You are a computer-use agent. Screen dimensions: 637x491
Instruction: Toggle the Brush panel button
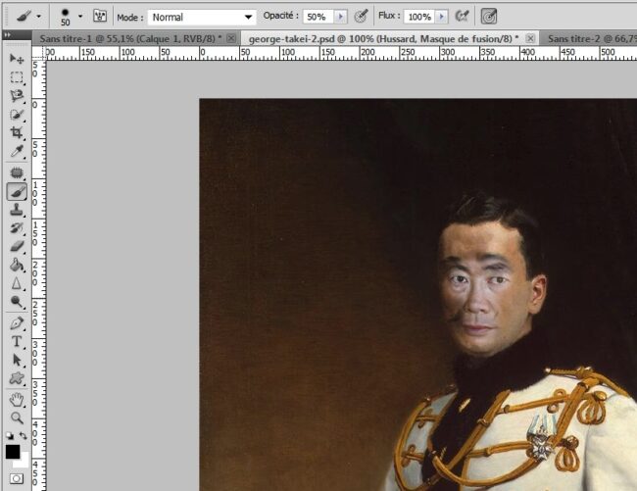click(x=99, y=17)
